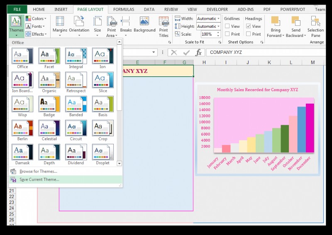Open the Orientation dropdown
This screenshot has width=332, height=235.
pyautogui.click(x=79, y=27)
